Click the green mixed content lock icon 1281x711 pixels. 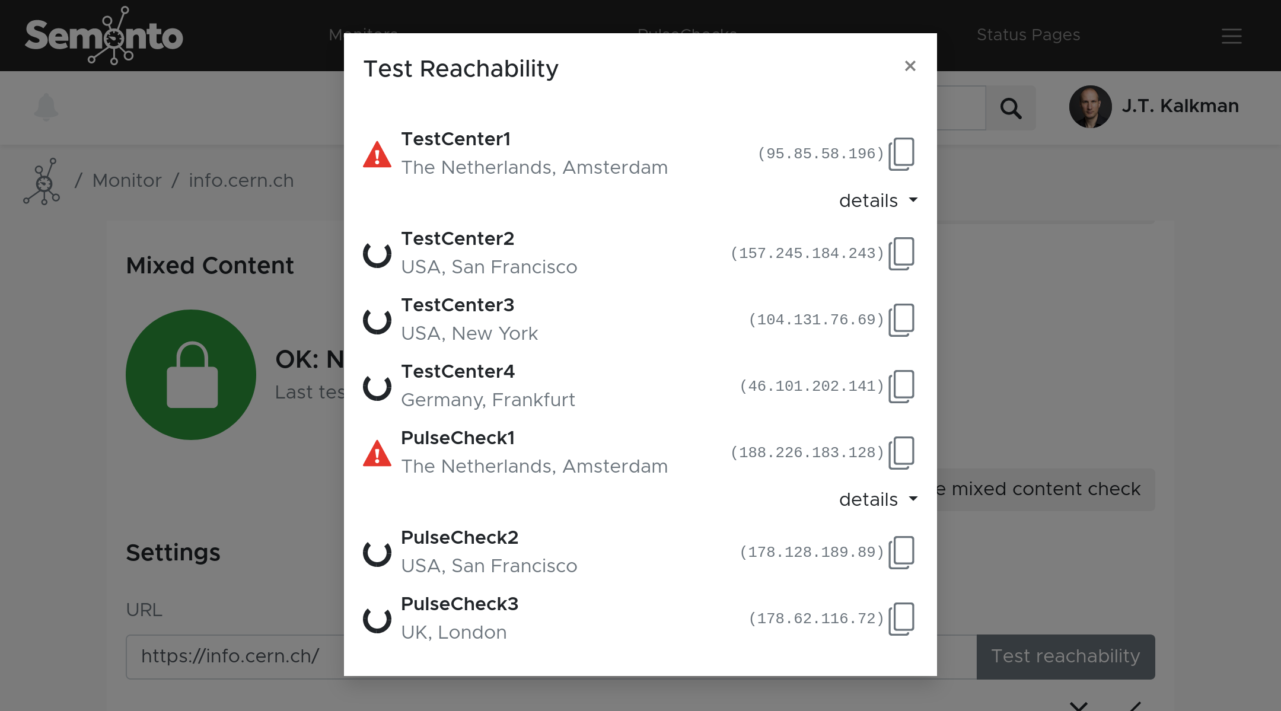[190, 374]
